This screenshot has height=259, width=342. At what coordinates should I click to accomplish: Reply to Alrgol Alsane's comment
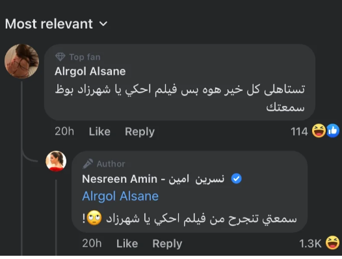[140, 131]
